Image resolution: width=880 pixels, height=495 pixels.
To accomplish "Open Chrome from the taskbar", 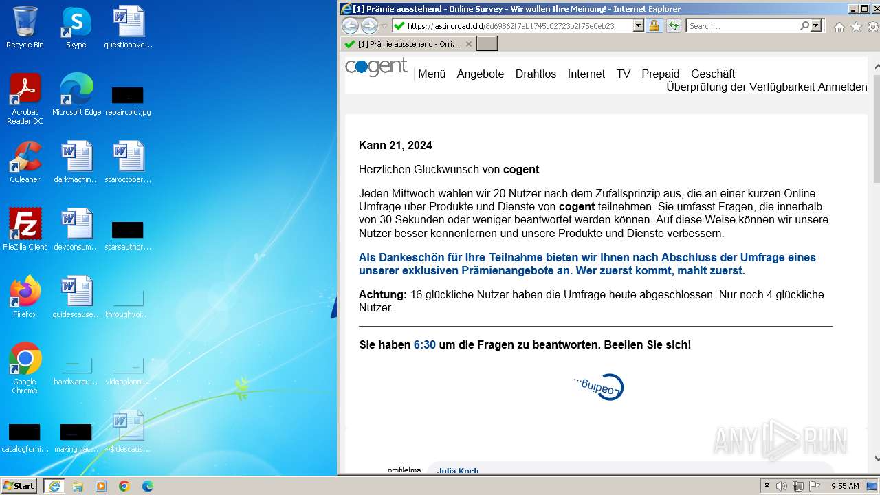I will pos(124,486).
